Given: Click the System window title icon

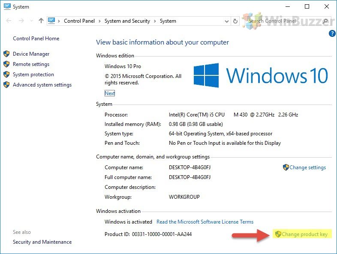Looking at the screenshot, I should tap(7, 6).
